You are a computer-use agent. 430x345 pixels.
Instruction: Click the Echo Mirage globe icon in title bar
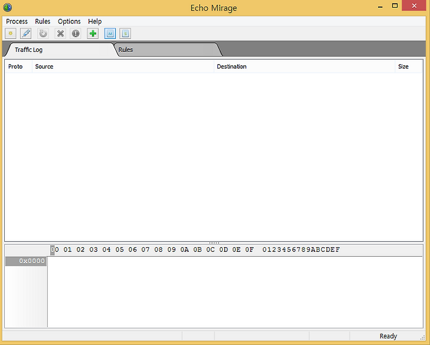click(x=7, y=7)
